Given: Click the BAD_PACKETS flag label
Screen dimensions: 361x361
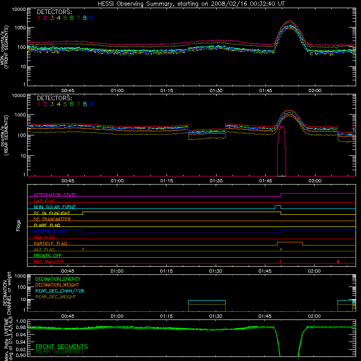Looking at the screenshot, I should tap(49, 262).
